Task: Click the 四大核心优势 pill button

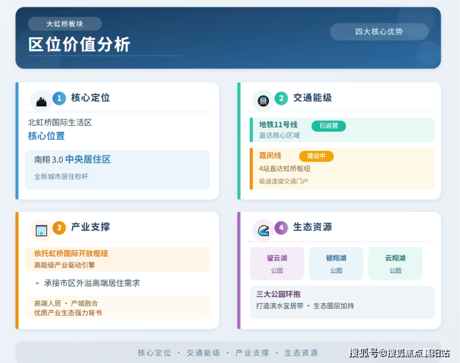Action: [x=379, y=32]
